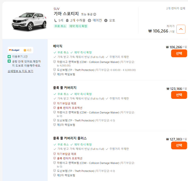
Task: Click the info icon beside 또는 동급
Action: point(95,14)
